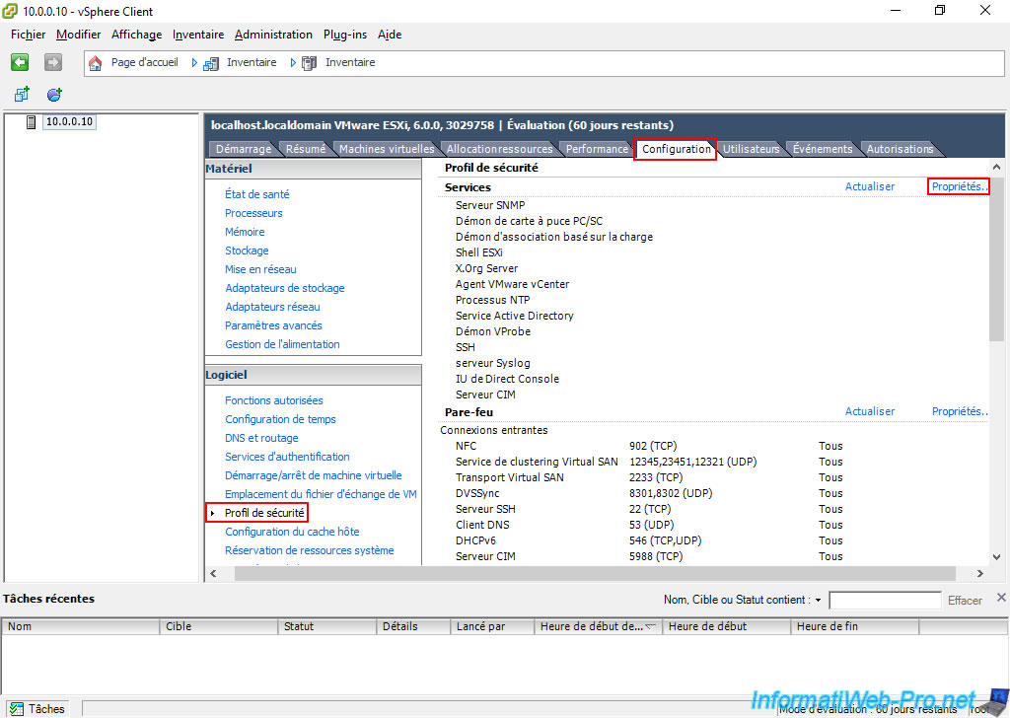Viewport: 1010px width, 718px height.
Task: Click Actualiser link for Pare-feu section
Action: [869, 411]
